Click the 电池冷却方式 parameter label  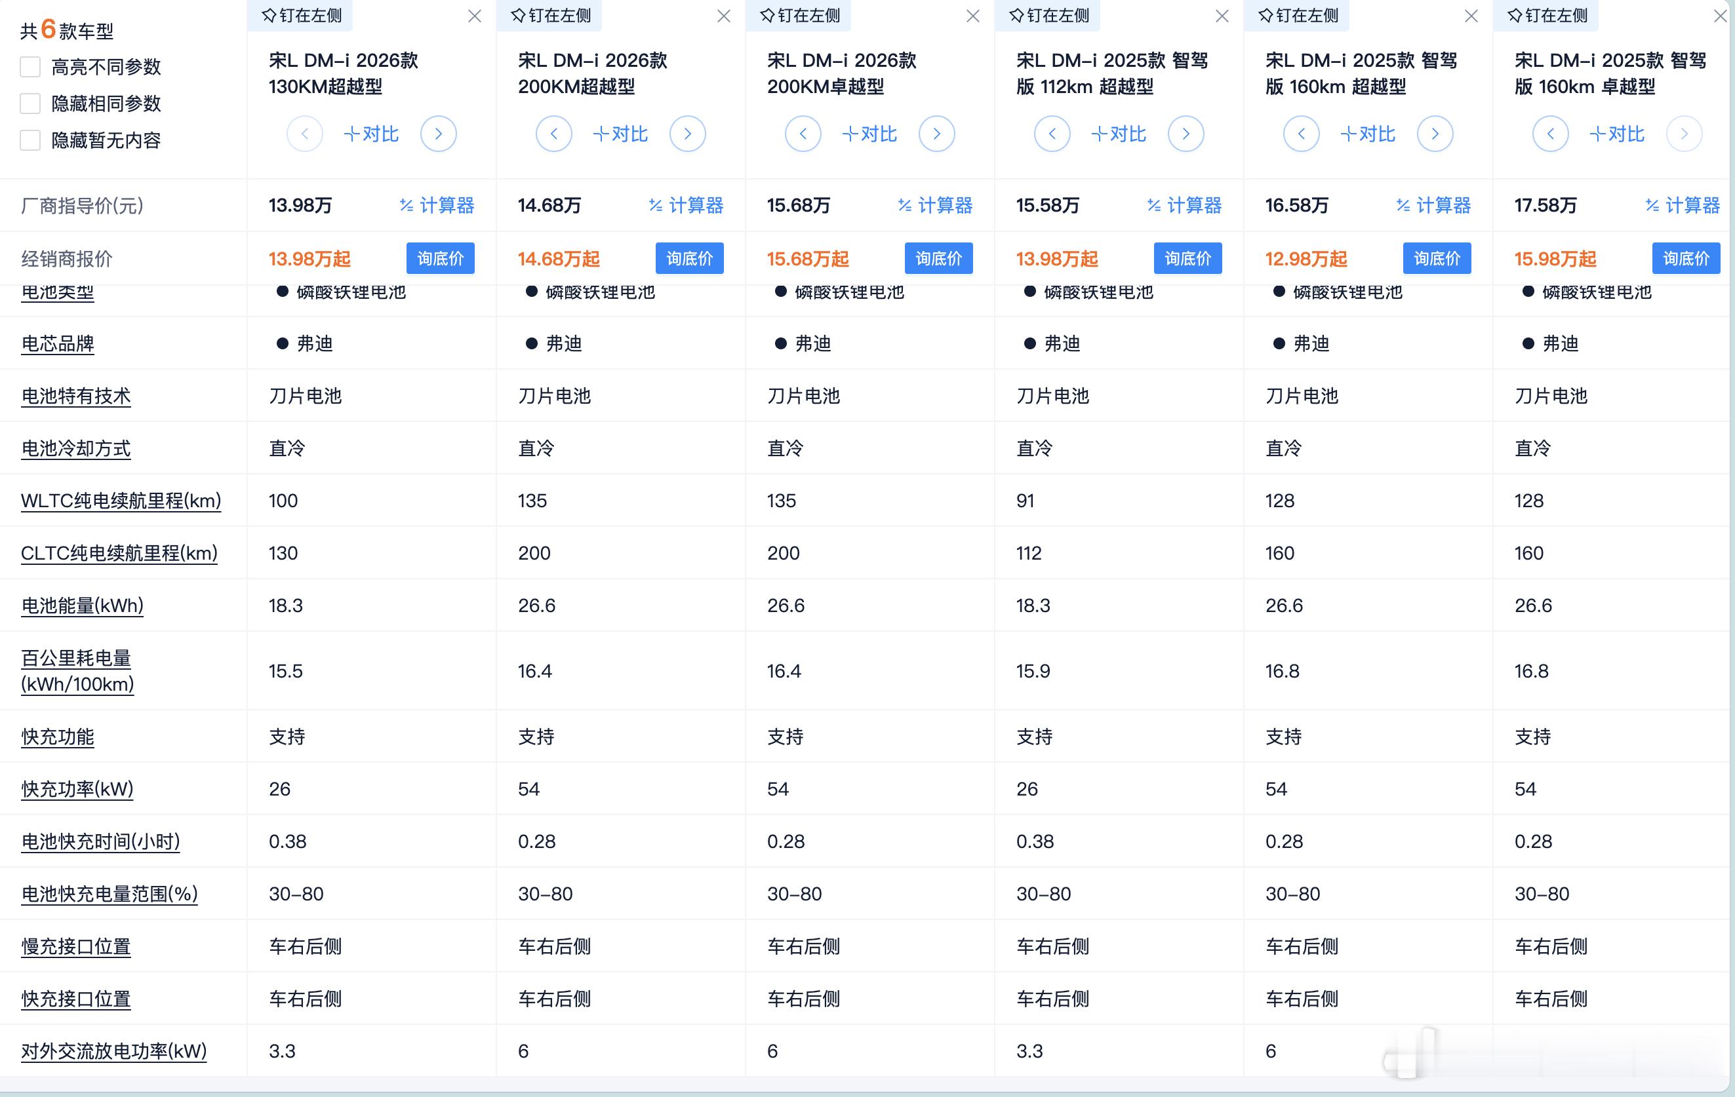(x=75, y=448)
